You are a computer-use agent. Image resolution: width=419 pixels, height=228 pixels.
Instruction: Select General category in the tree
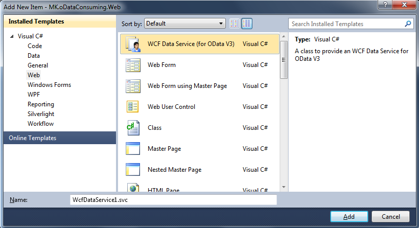(38, 65)
